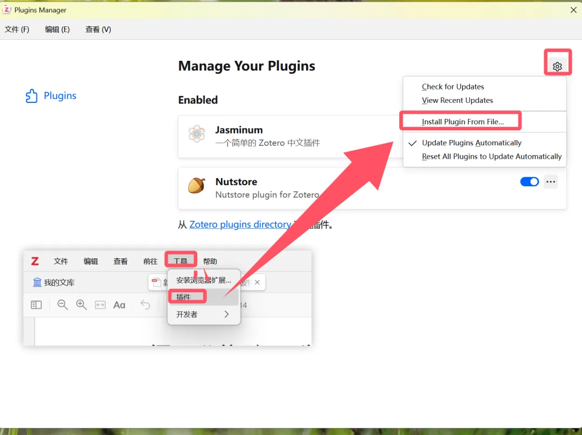The image size is (582, 435).
Task: Click the zoom out magnifier icon
Action: click(x=63, y=305)
